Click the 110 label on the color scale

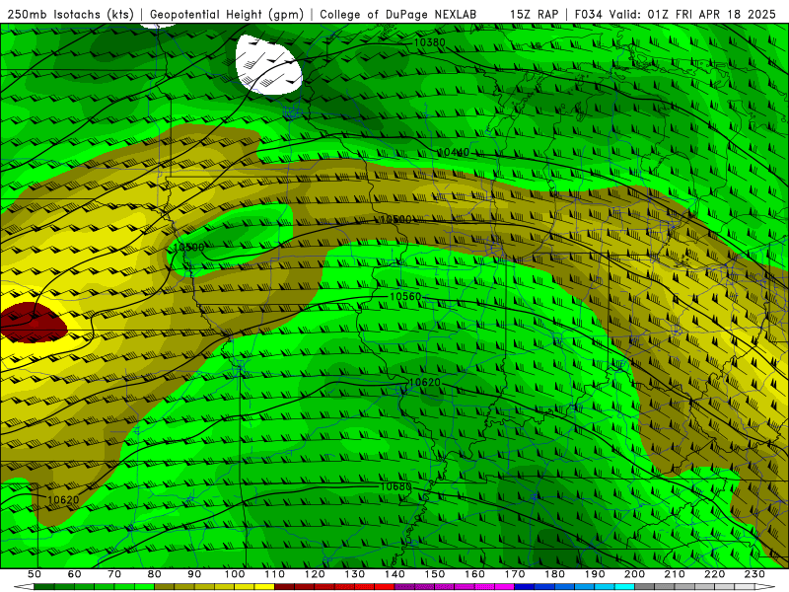point(275,574)
